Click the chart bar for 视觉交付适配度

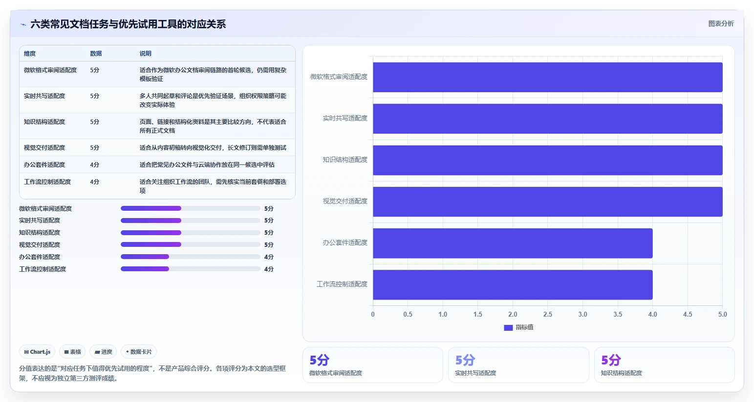point(548,201)
